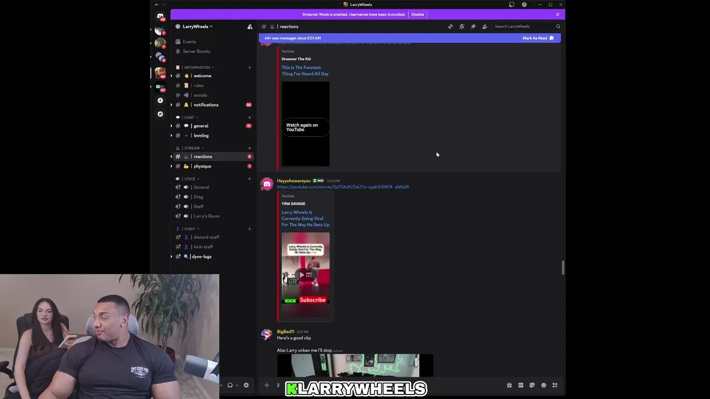Click username Heyyohowareyou
This screenshot has height=399, width=710.
tap(294, 181)
